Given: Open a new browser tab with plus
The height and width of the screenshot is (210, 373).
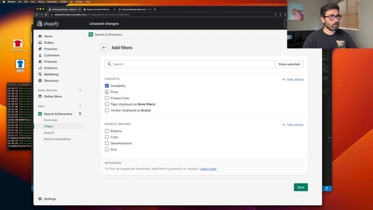Looking at the screenshot, I should tap(155, 9).
